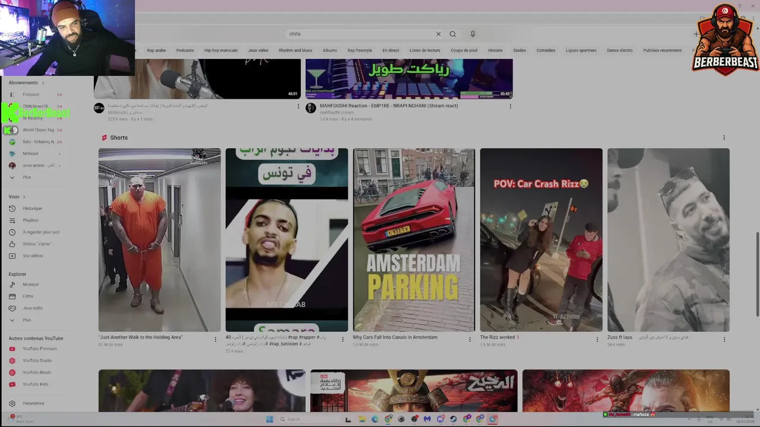This screenshot has width=760, height=427.
Task: Click the taskbar search box
Action: click(309, 419)
